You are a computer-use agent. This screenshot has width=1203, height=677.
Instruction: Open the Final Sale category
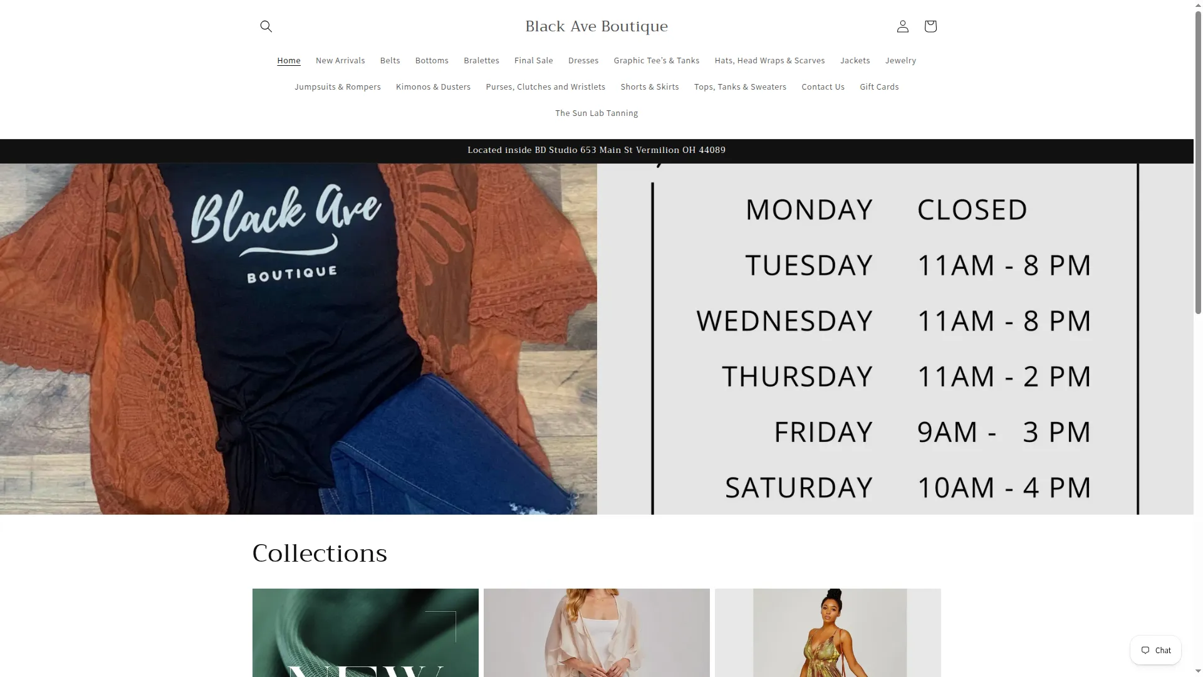[x=533, y=60]
